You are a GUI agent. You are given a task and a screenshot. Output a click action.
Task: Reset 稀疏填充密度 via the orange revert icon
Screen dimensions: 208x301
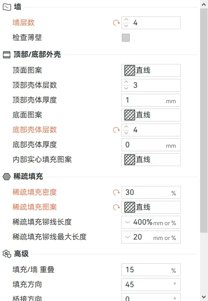(x=116, y=192)
